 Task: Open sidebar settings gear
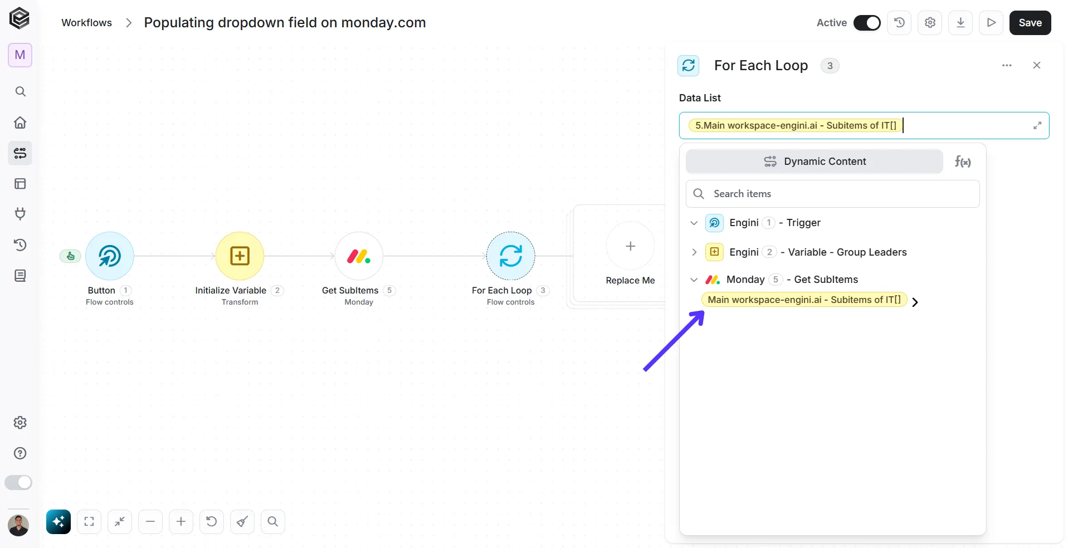coord(20,423)
